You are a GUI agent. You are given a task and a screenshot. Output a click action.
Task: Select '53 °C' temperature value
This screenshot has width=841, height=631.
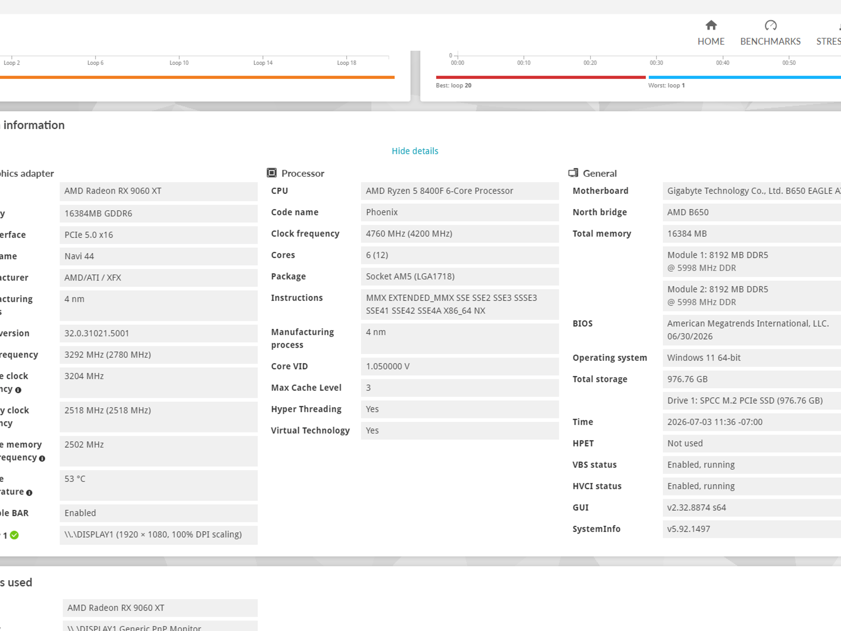(159, 485)
